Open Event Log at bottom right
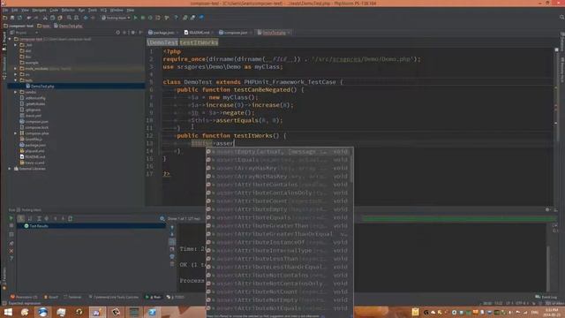The height and width of the screenshot is (318, 565). 546,297
